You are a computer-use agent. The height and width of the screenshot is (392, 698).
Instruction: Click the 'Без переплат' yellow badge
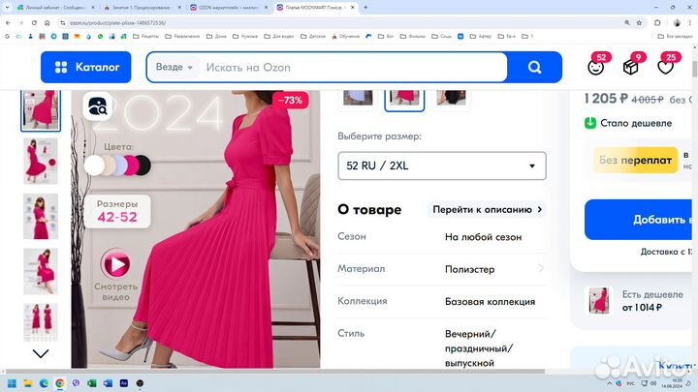point(635,160)
